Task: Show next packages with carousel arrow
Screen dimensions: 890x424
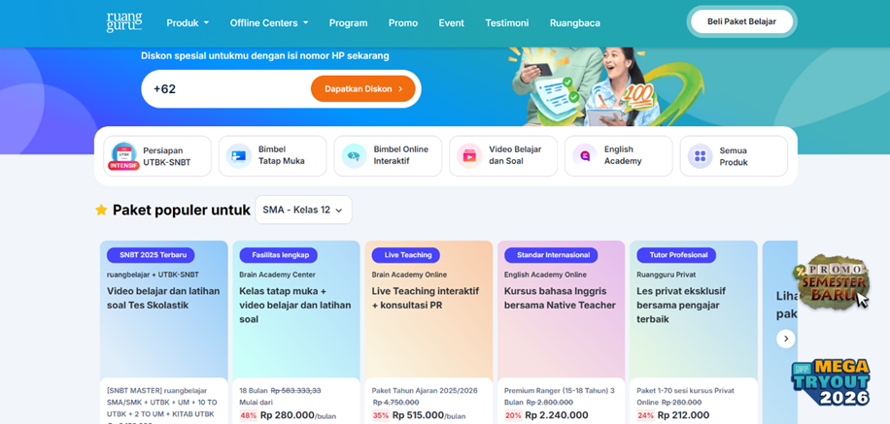Action: click(786, 339)
